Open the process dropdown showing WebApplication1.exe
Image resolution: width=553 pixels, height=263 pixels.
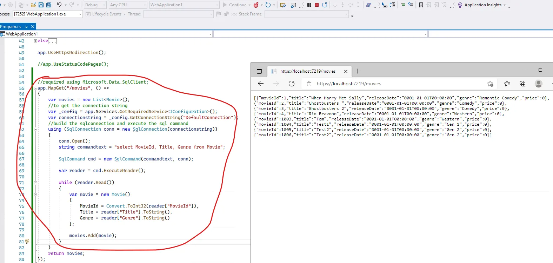(48, 14)
